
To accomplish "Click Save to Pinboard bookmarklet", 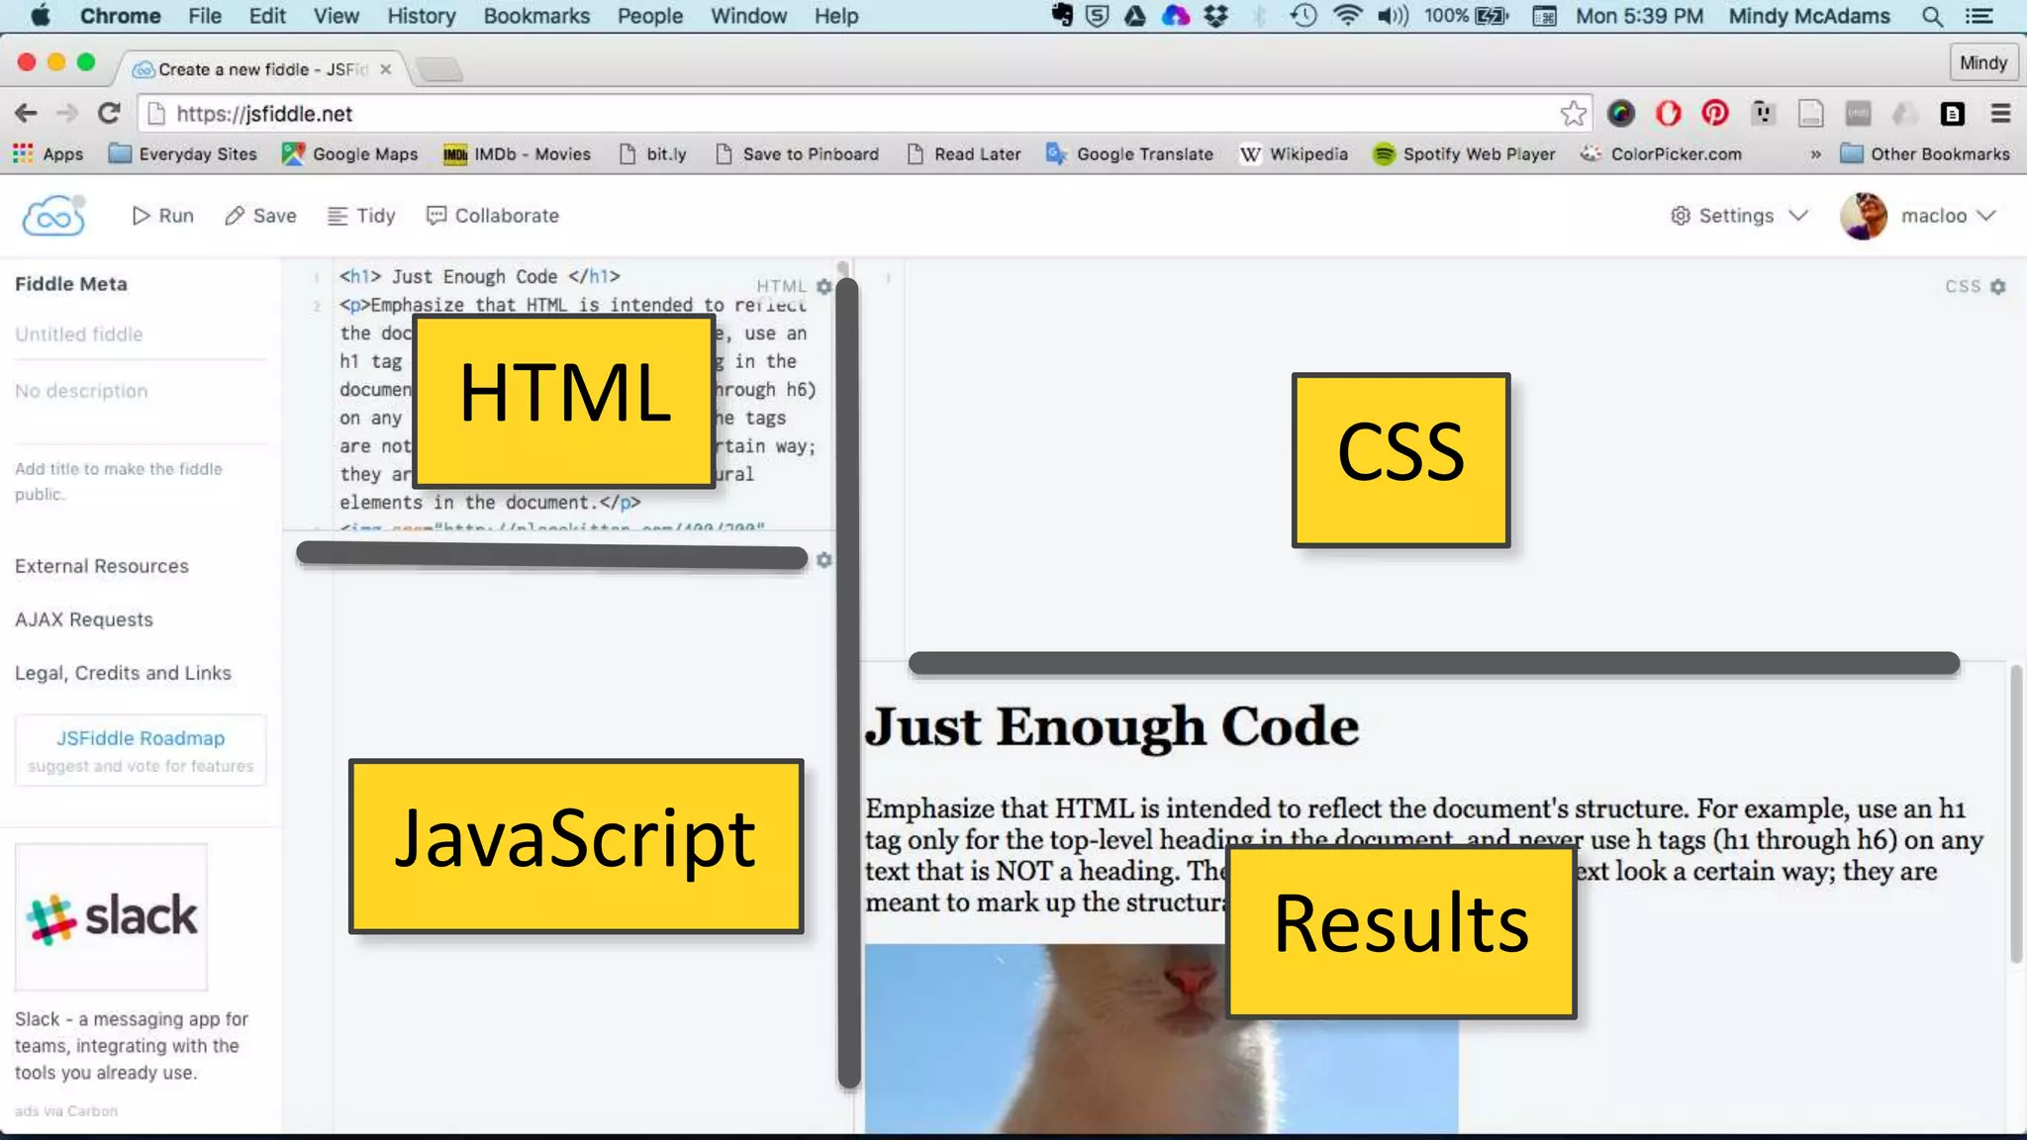I will click(x=798, y=154).
